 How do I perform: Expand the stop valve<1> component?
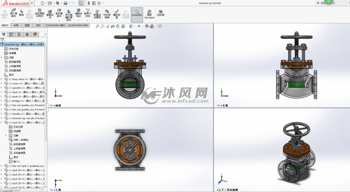click(x=2, y=79)
